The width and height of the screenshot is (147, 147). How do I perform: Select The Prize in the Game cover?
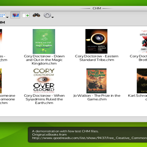[x=96, y=81]
